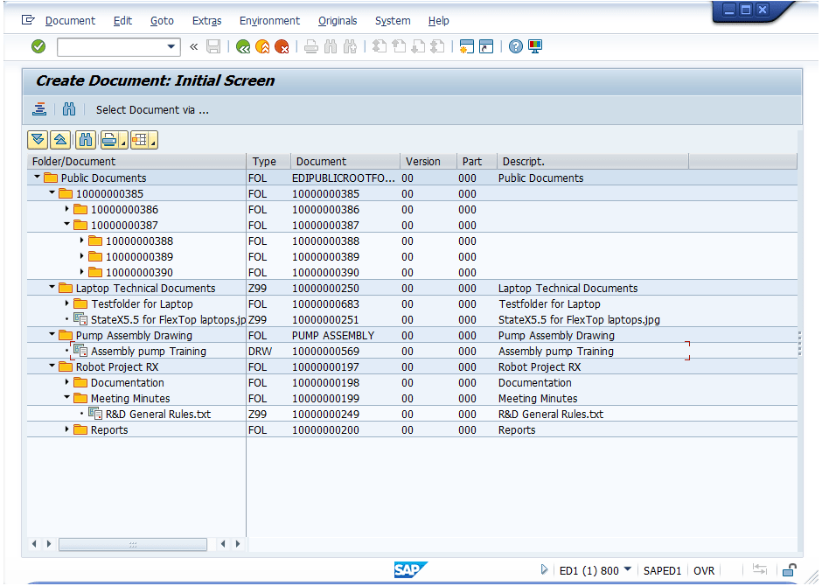Click the command input field
This screenshot has height=586, width=822.
tap(111, 46)
